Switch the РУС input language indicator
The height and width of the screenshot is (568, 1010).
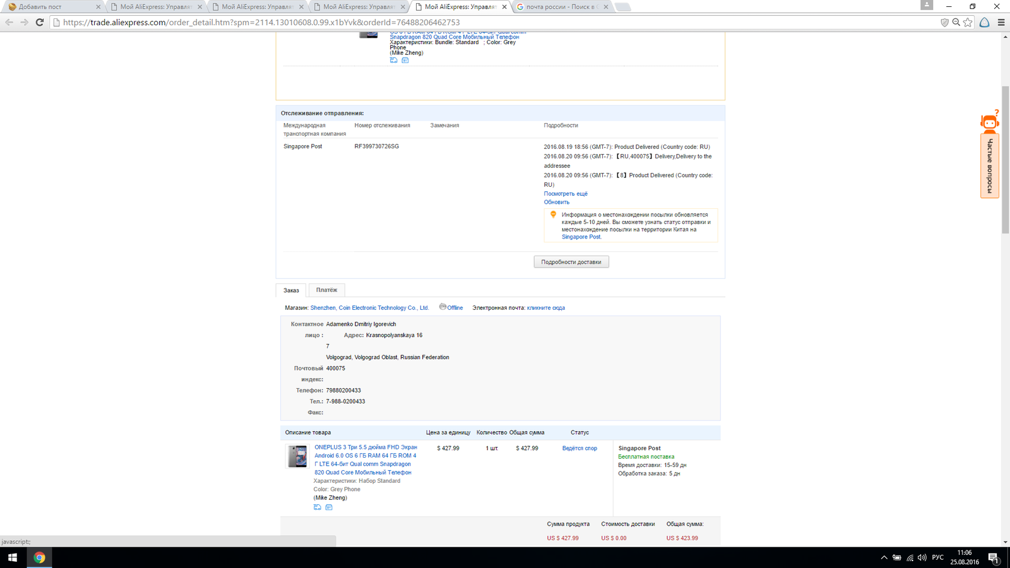coord(938,557)
